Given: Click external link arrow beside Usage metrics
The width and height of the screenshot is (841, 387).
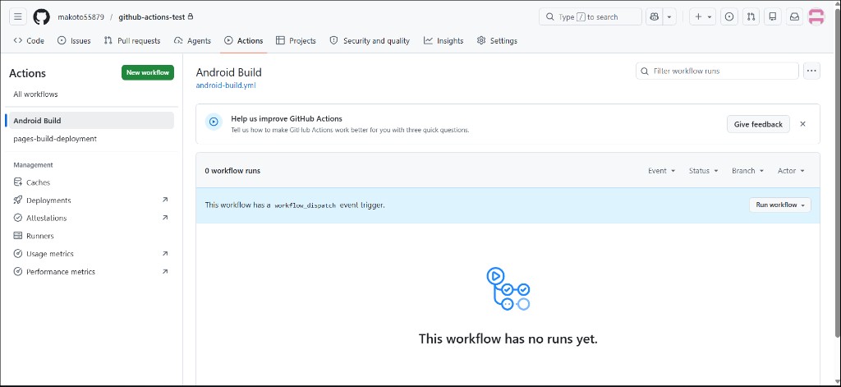Looking at the screenshot, I should coord(164,253).
